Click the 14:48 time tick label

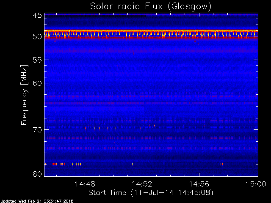point(85,184)
